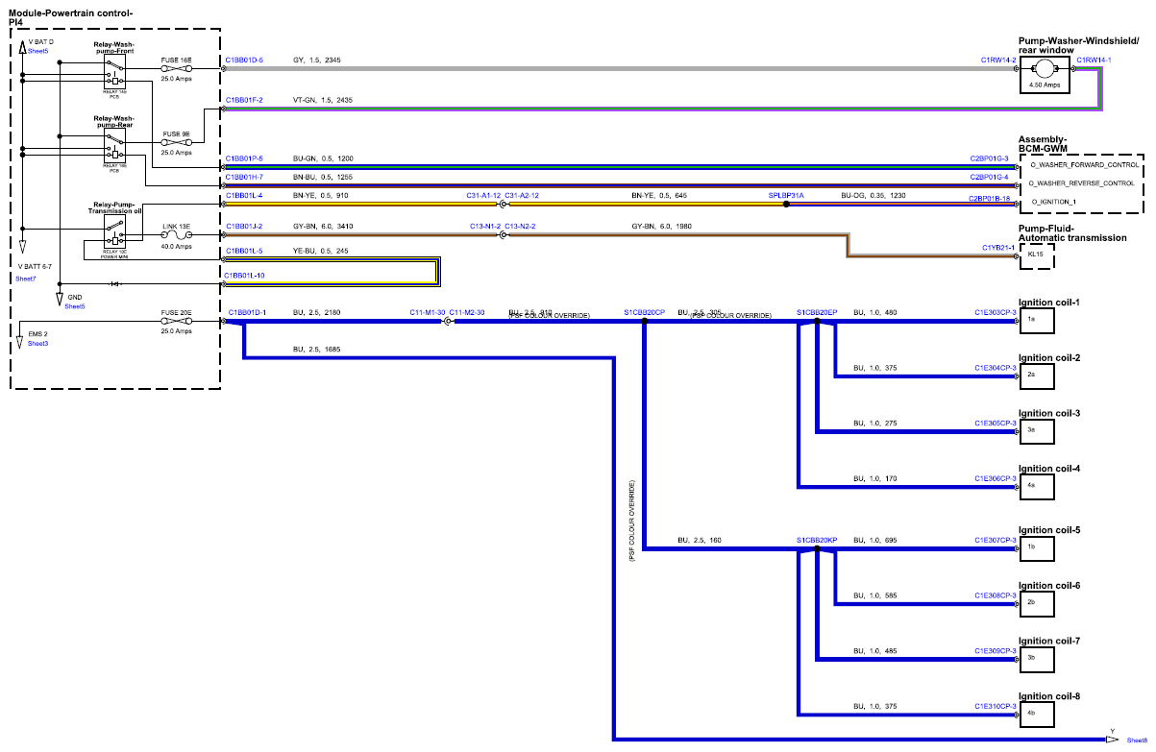Follow the Sheet3 link under EMS 2
This screenshot has width=1156, height=752.
(x=37, y=343)
